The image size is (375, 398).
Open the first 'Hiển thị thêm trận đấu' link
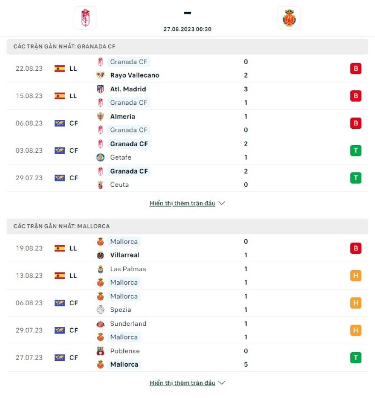click(182, 203)
